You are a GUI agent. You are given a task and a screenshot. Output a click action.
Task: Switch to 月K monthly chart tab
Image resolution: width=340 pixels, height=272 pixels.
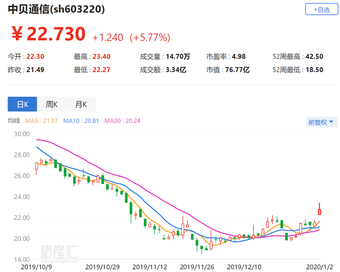(x=81, y=104)
